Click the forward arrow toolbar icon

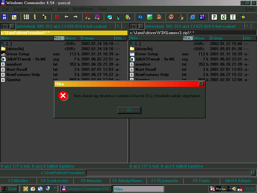[x=75, y=17]
